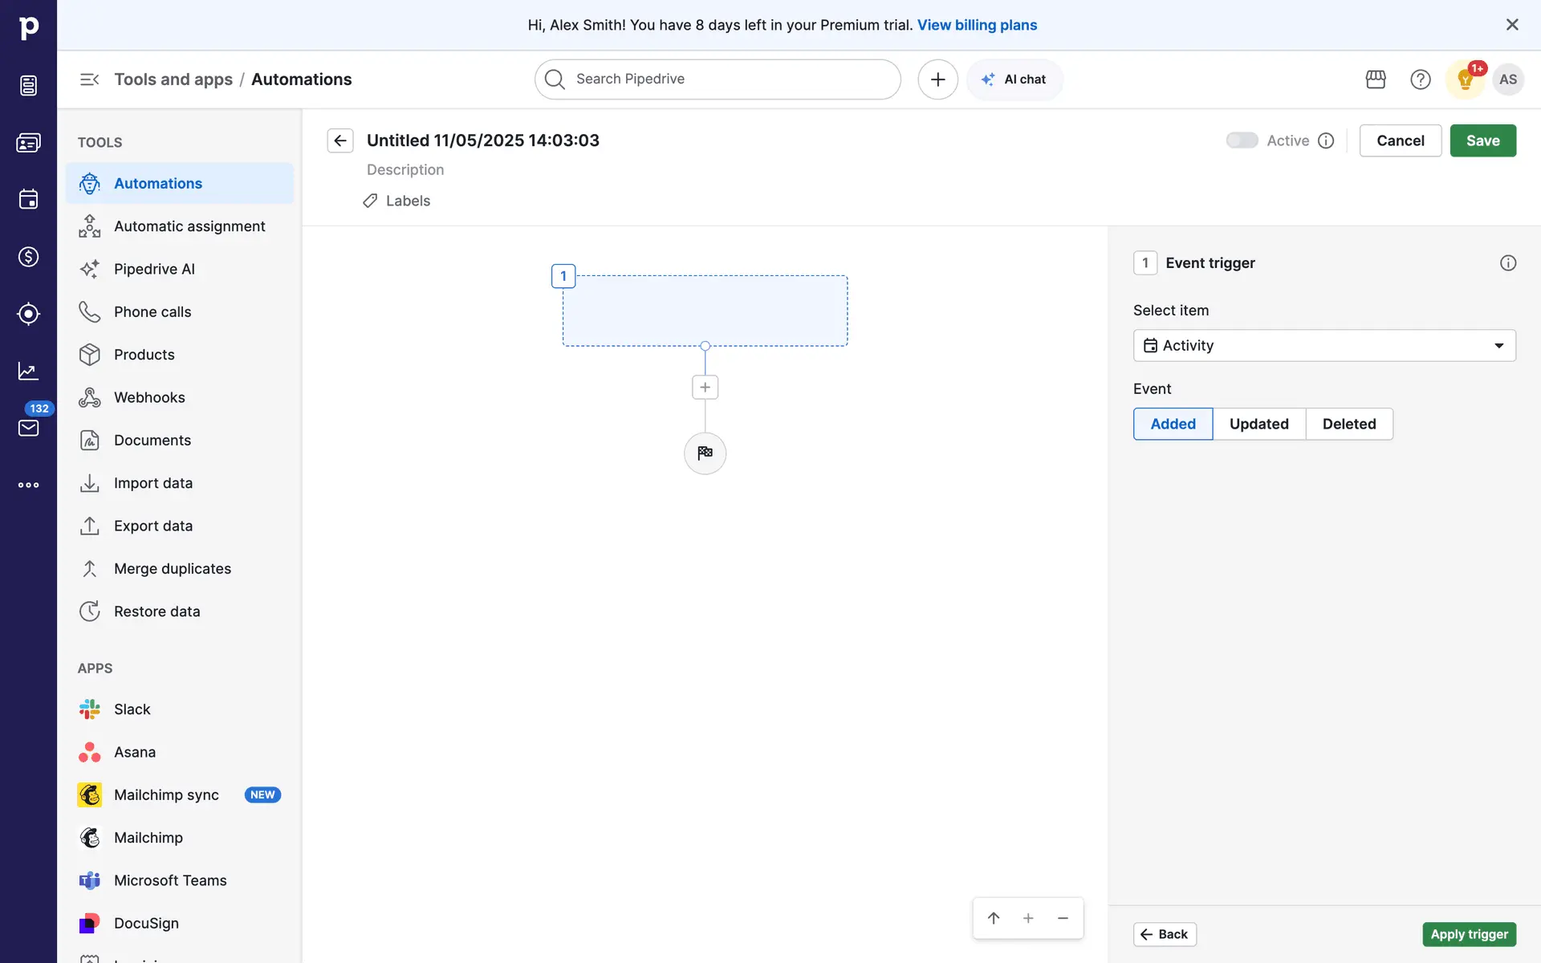The image size is (1541, 963).
Task: Click the help question mark icon
Action: coord(1420,79)
